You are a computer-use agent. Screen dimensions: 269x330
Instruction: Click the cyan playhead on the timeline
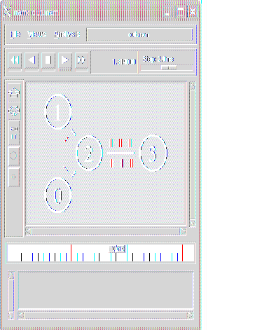tap(127, 253)
